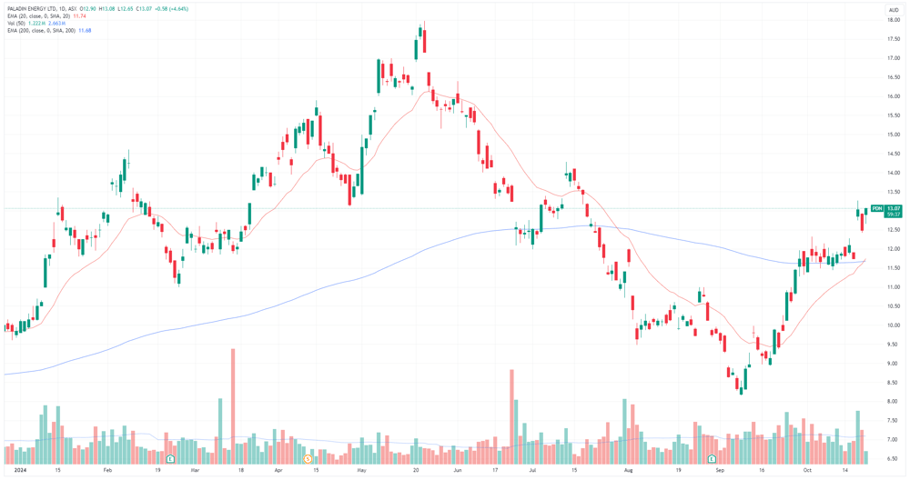Click the 2024 label on time axis
The width and height of the screenshot is (910, 480).
tap(20, 470)
